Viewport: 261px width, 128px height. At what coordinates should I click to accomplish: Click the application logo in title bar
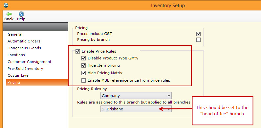coord(6,5)
